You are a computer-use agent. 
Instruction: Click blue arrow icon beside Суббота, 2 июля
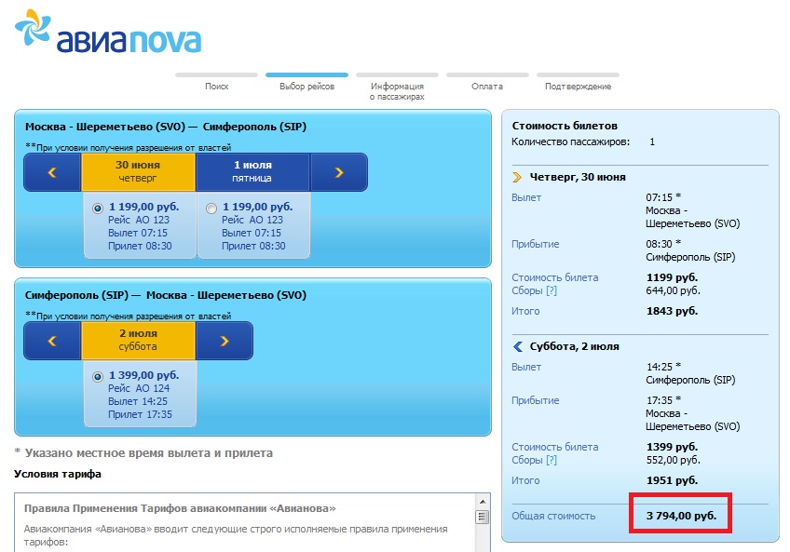tap(517, 346)
